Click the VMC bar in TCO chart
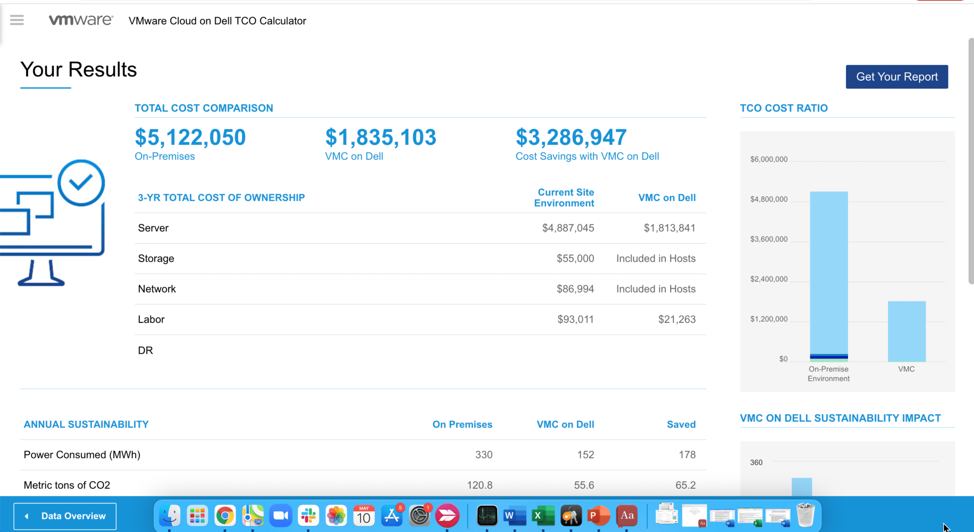This screenshot has height=532, width=974. pyautogui.click(x=906, y=331)
